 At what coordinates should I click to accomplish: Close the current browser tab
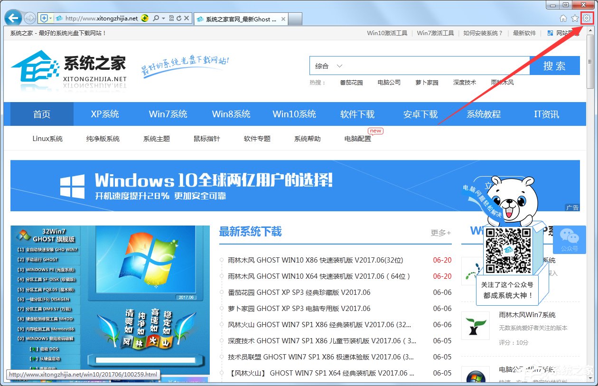[x=282, y=19]
